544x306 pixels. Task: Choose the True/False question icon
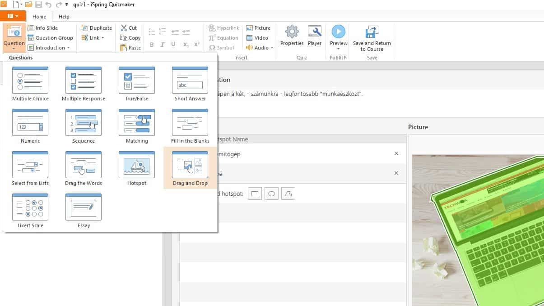tap(137, 84)
